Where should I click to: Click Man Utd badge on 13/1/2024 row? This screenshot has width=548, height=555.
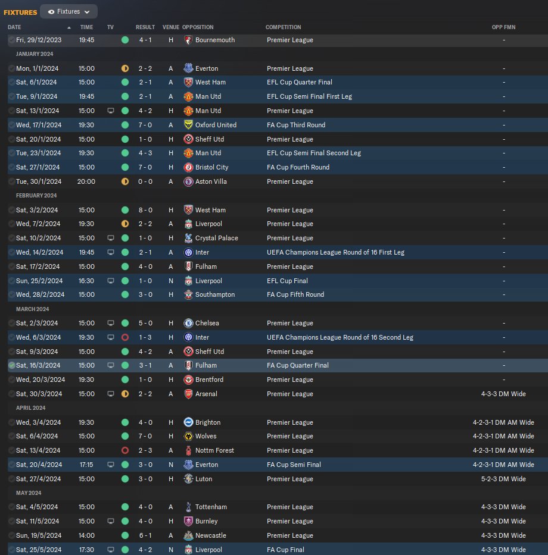click(188, 111)
